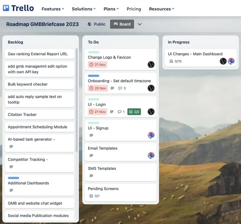Click black V avatar on UI Changes card

(x=223, y=61)
